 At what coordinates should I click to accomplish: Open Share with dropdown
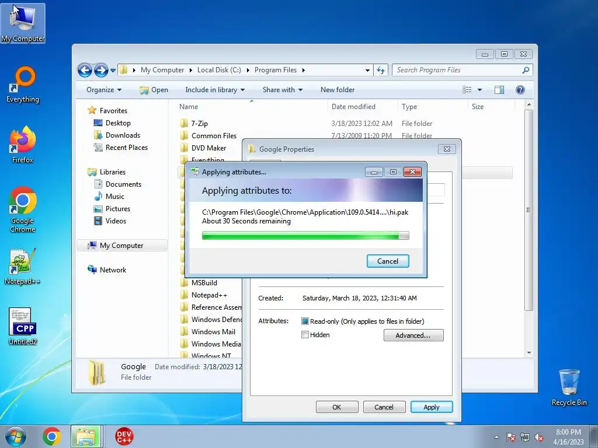click(283, 90)
